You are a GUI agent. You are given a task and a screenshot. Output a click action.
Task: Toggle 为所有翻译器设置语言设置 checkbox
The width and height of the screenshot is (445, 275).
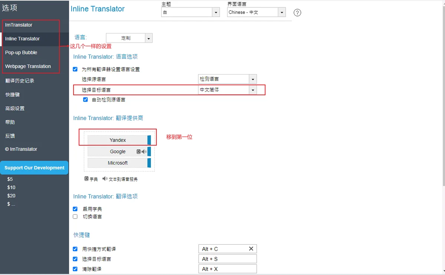point(75,69)
